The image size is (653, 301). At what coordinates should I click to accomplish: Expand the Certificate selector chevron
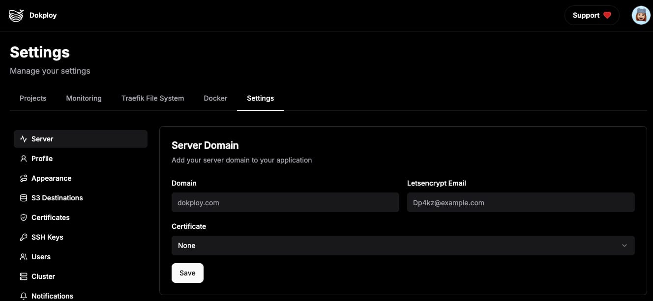(624, 246)
